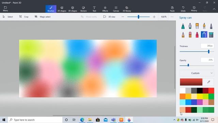Open File Explorer from the taskbar
The height and width of the screenshot is (123, 218).
(90, 120)
